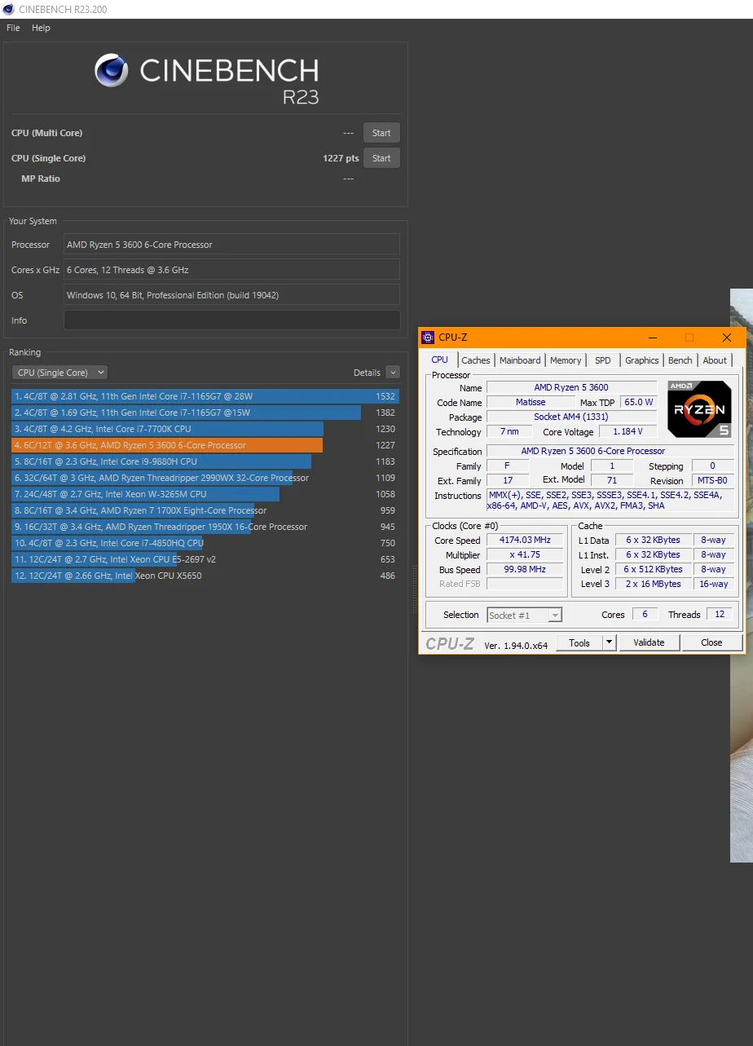Click the Cinebench sphere logo icon
The image size is (753, 1046).
click(112, 70)
